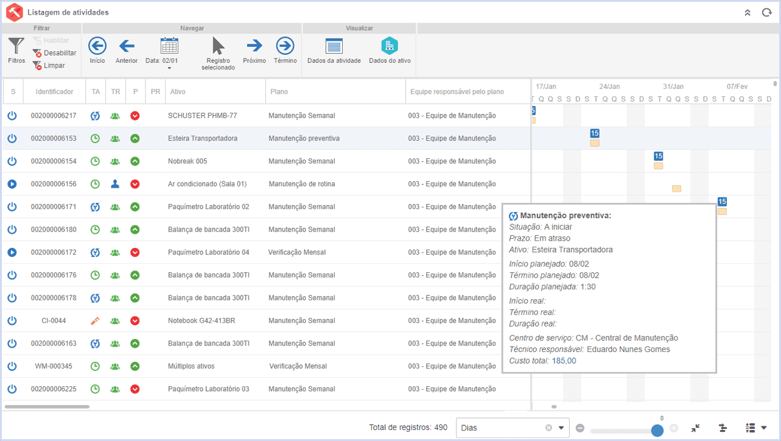The image size is (781, 441).
Task: Click the Gantt vertical scrollbar
Action: tap(775, 84)
